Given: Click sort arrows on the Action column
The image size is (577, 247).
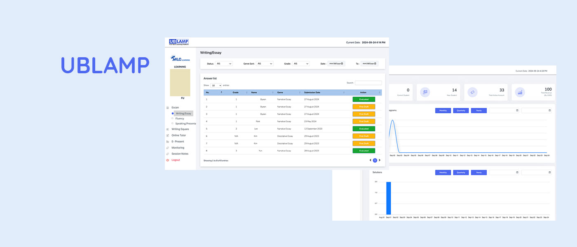Looking at the screenshot, I should pyautogui.click(x=380, y=93).
